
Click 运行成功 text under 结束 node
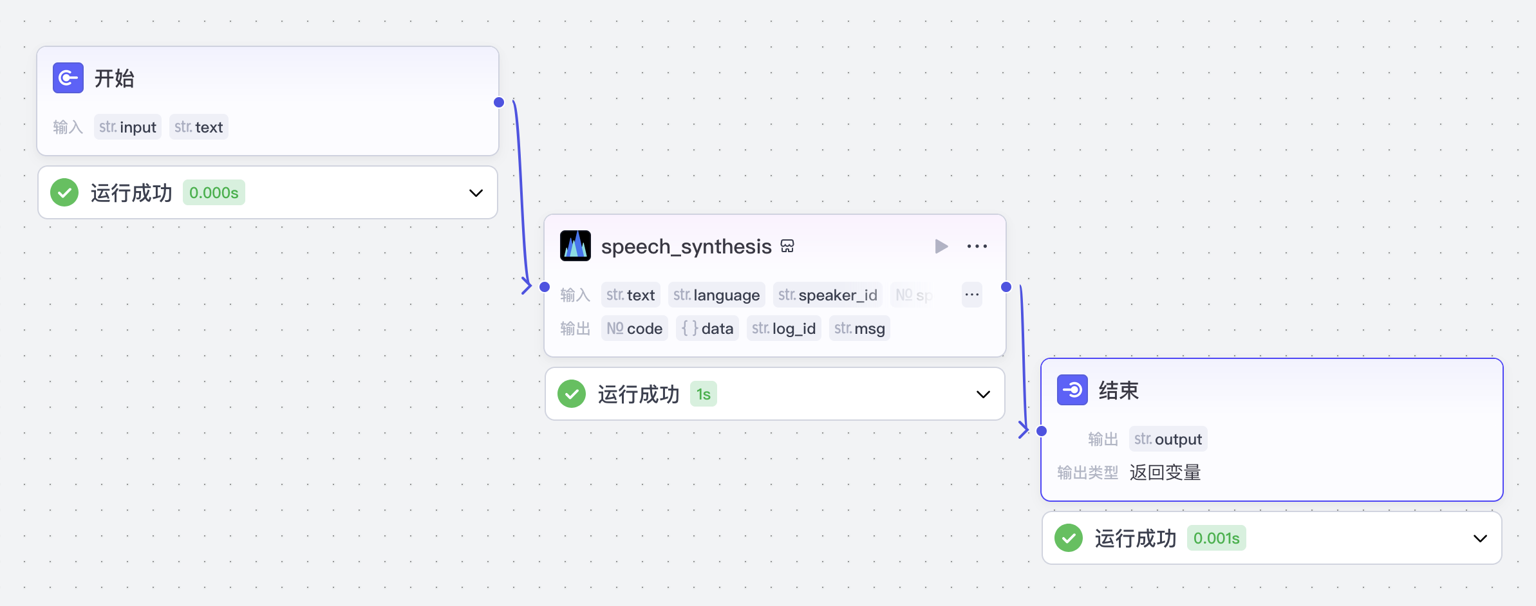1136,538
